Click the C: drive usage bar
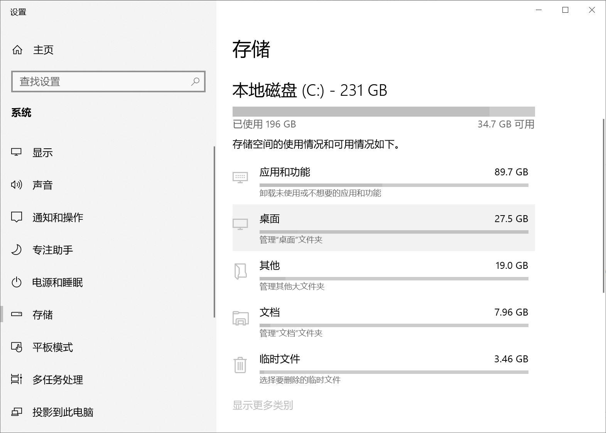 point(383,112)
